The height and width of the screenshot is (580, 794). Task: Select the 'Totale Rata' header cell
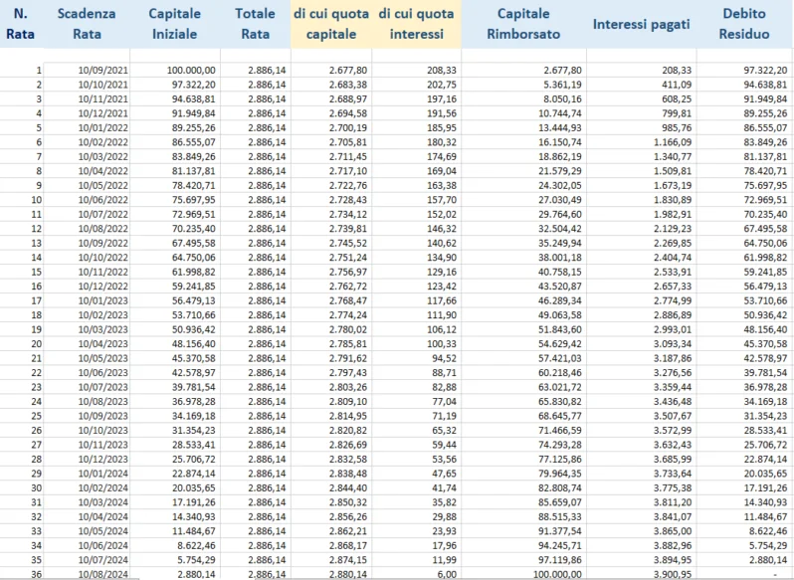pyautogui.click(x=256, y=24)
